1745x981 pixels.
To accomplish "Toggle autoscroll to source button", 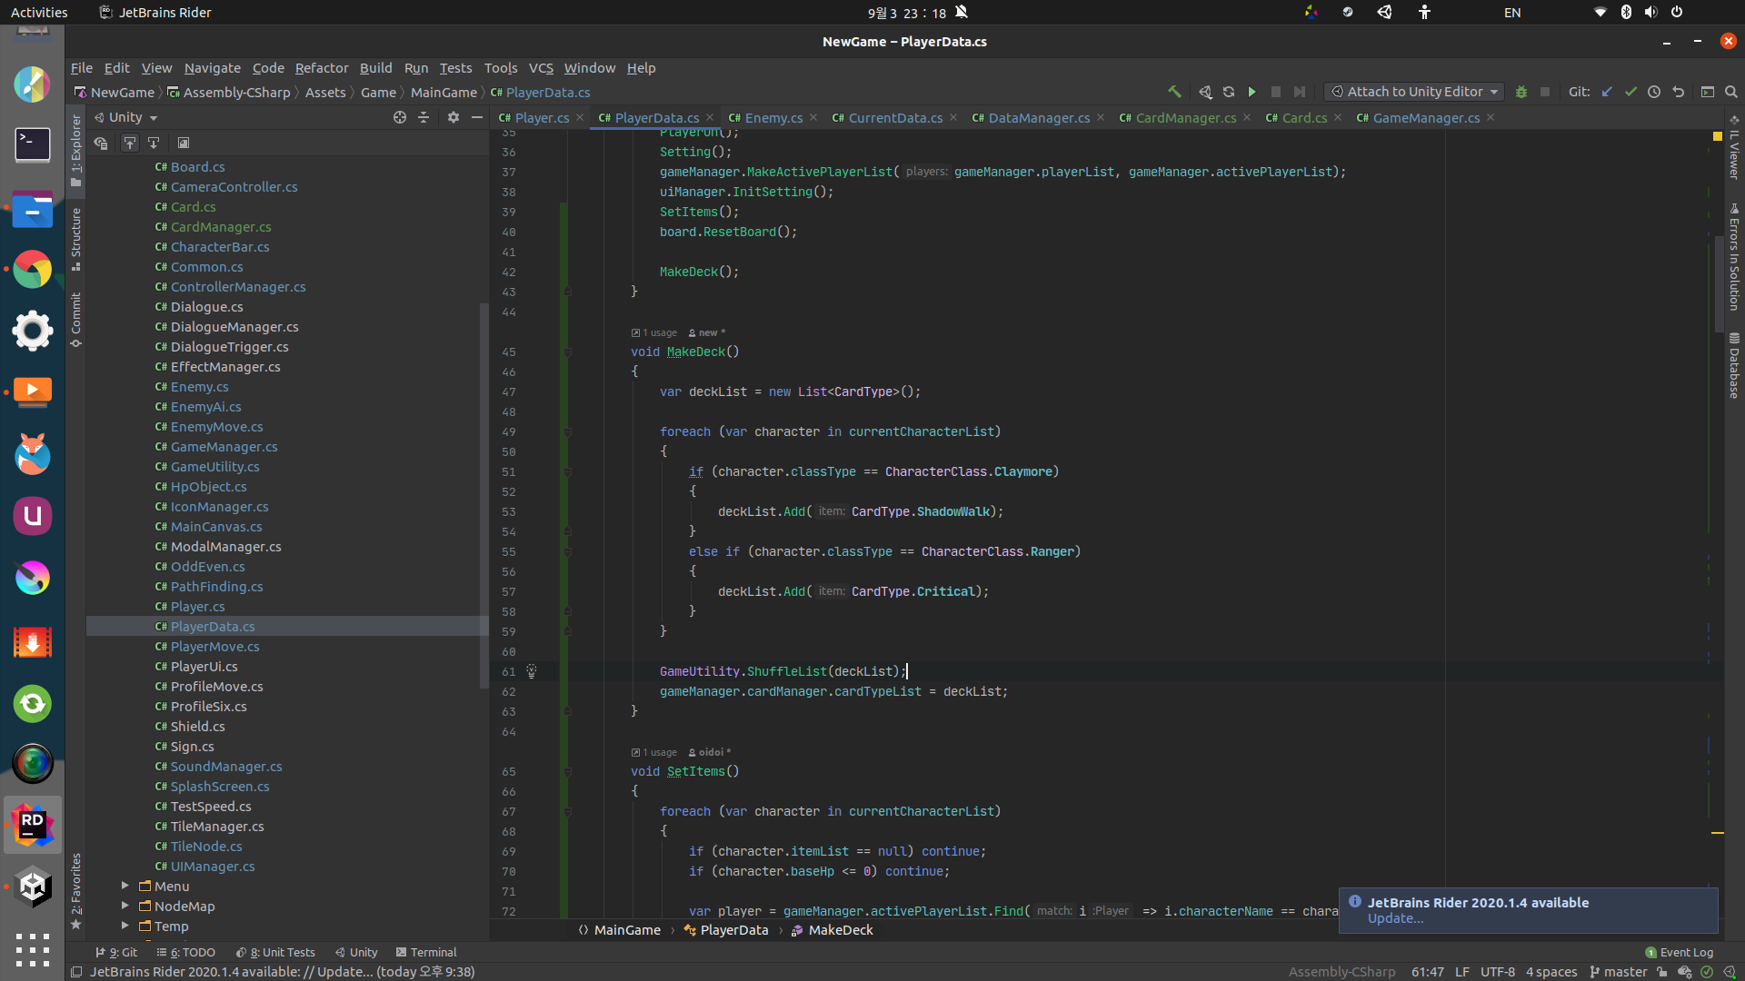I will click(130, 143).
